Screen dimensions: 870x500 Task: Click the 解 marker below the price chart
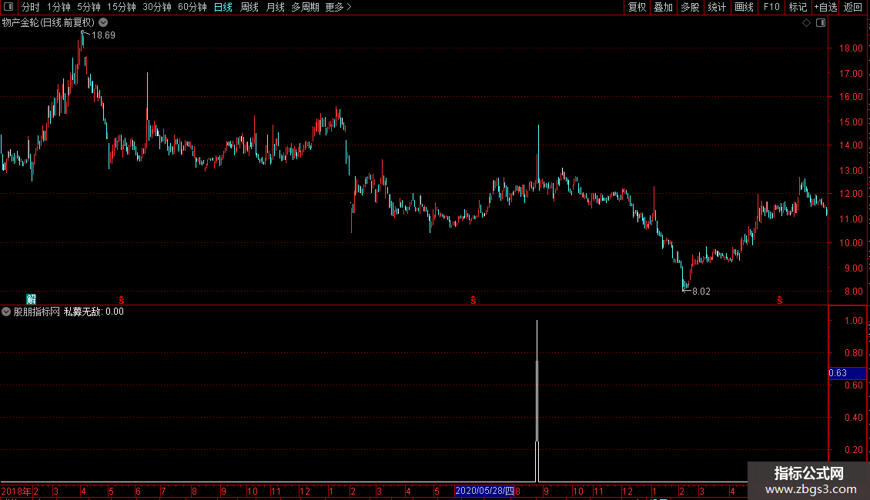(31, 299)
